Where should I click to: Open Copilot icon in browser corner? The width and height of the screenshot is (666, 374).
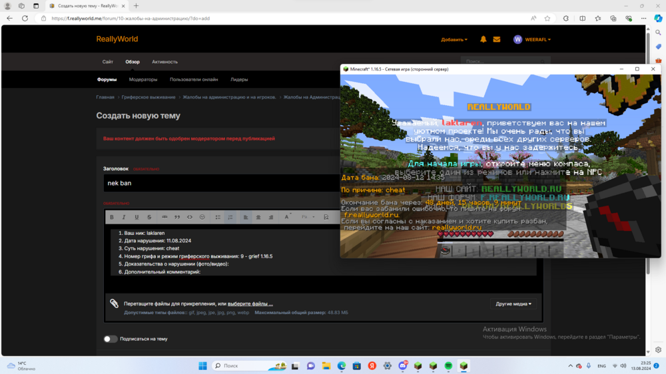[658, 18]
